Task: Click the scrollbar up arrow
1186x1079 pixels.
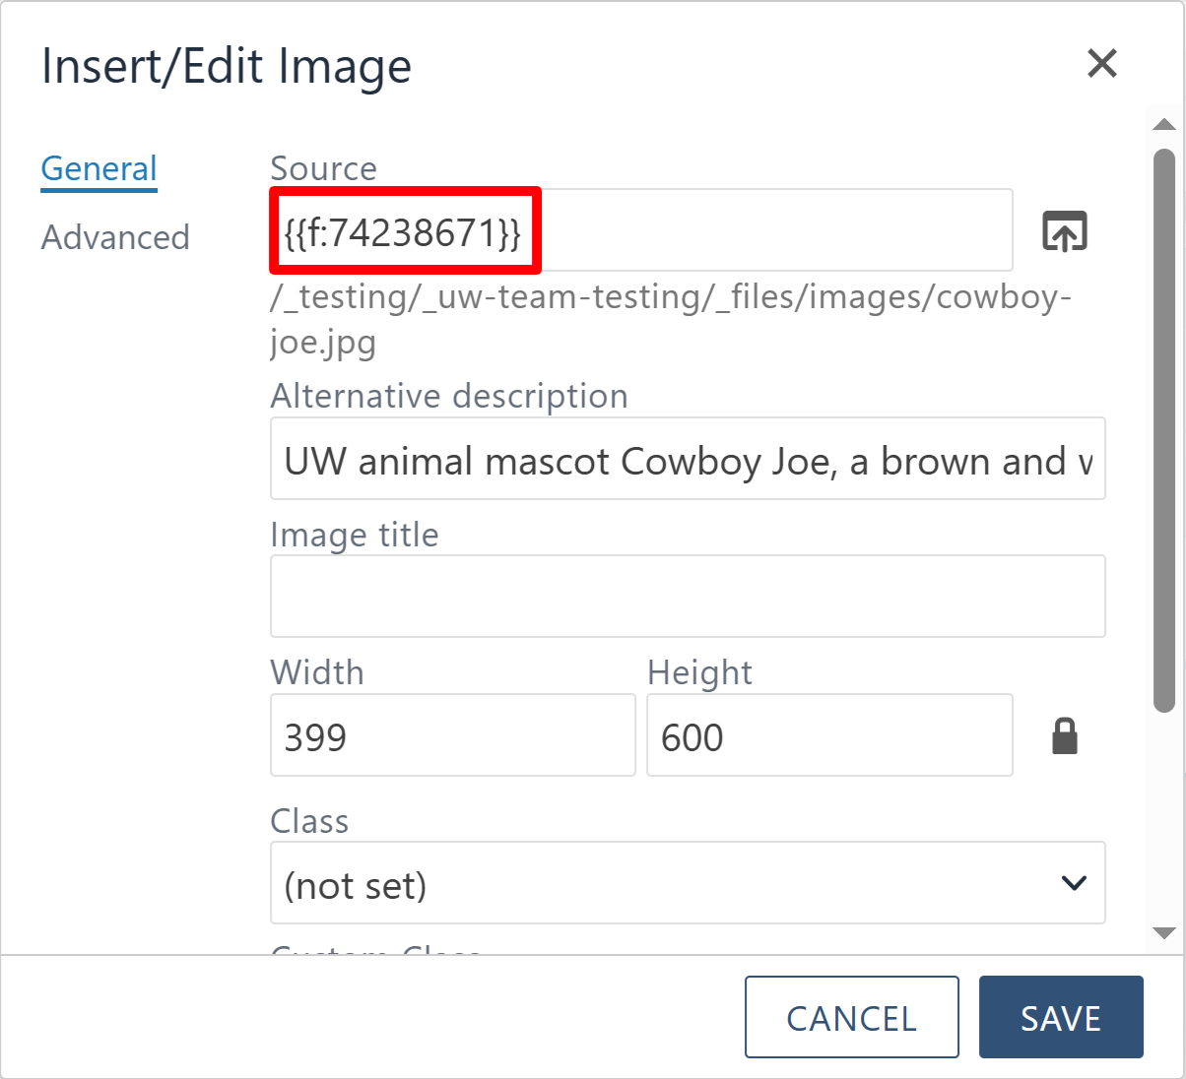Action: (1164, 123)
